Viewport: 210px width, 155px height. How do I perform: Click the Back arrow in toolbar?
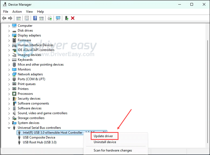[x=4, y=18]
